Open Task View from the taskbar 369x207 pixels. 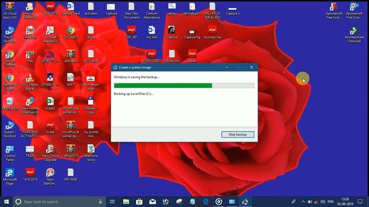pyautogui.click(x=112, y=202)
